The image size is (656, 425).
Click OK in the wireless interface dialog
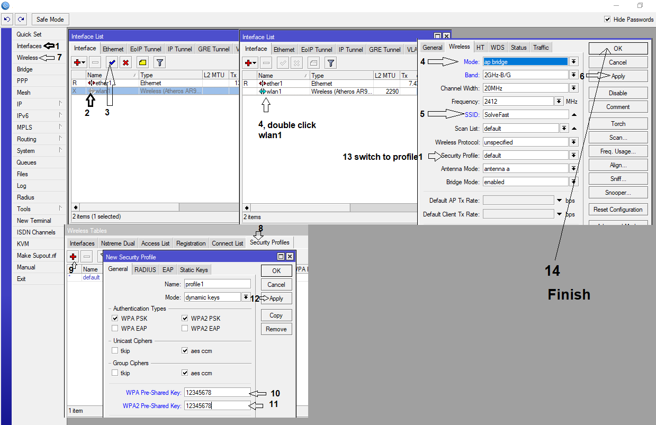point(618,48)
